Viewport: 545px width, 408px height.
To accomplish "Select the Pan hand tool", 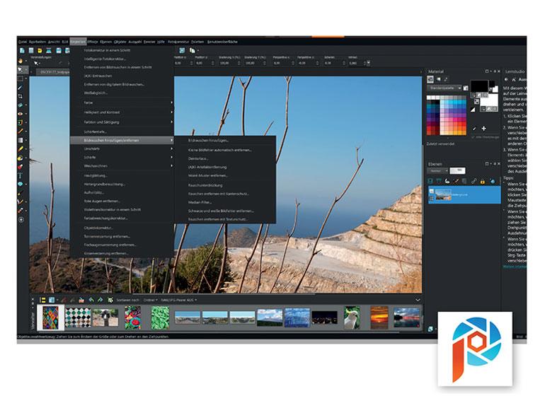I will (x=21, y=61).
